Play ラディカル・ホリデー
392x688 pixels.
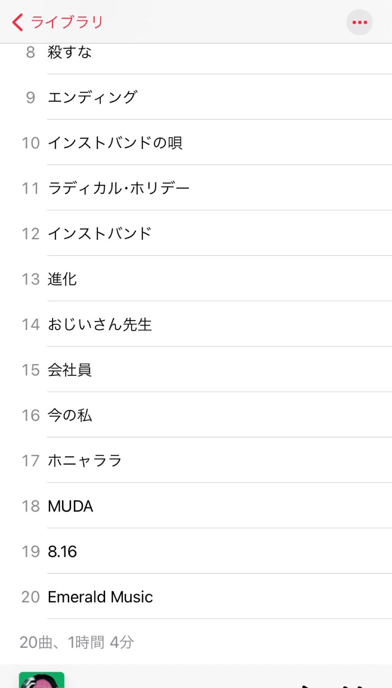tap(118, 188)
